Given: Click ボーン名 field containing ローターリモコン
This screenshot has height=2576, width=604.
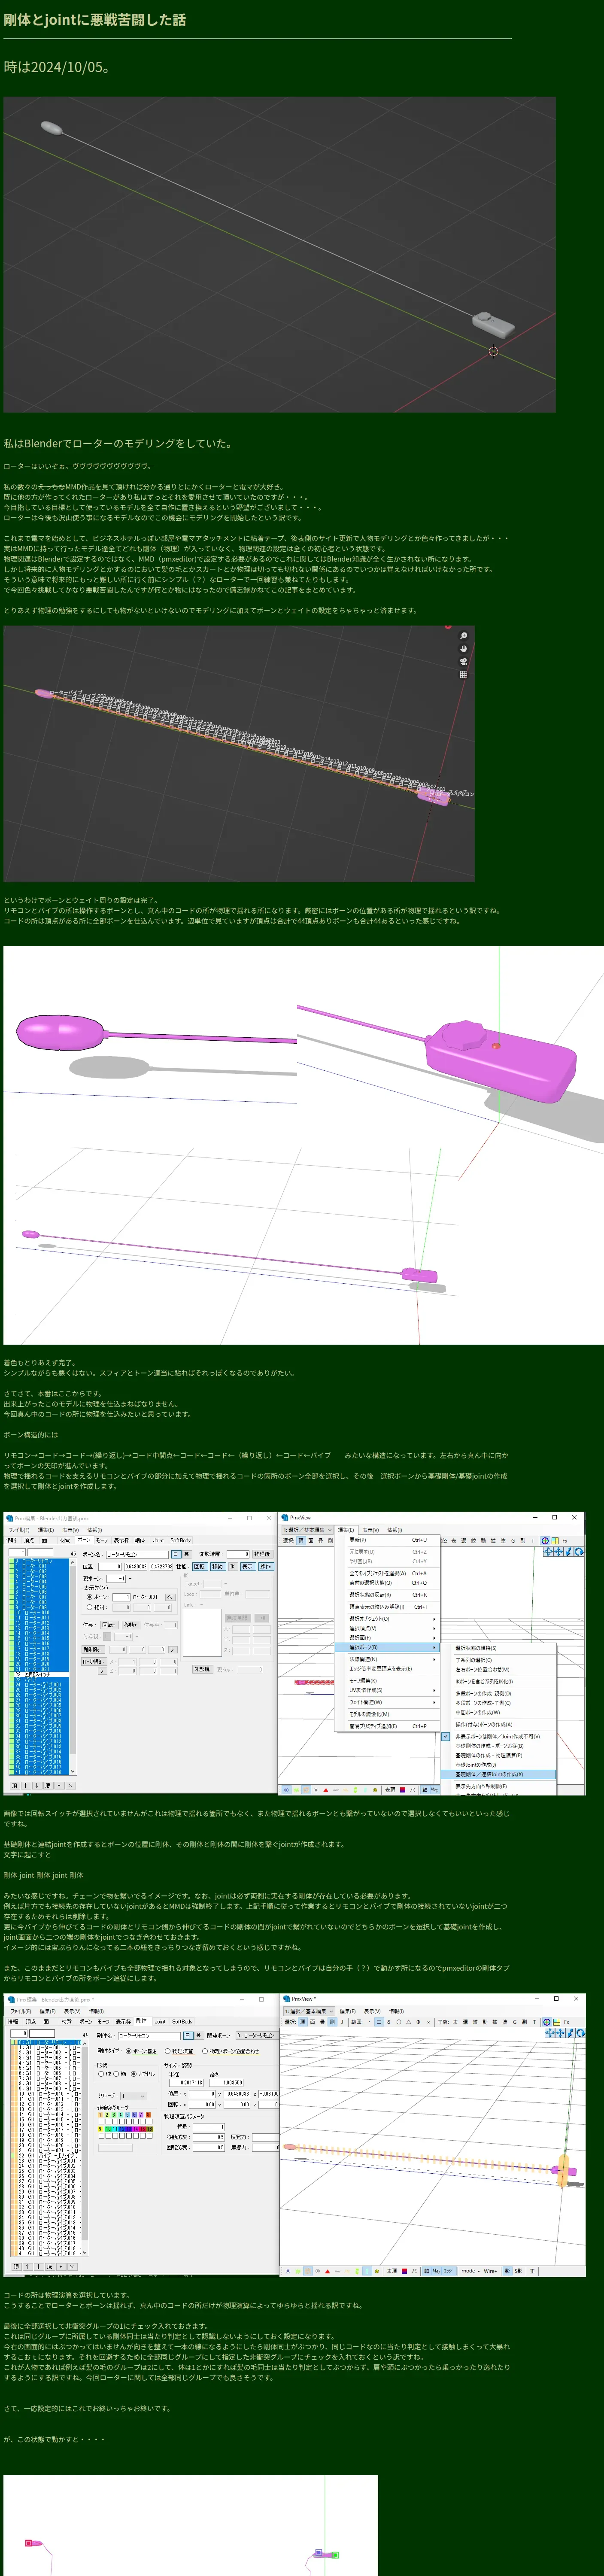Looking at the screenshot, I should pos(137,1554).
